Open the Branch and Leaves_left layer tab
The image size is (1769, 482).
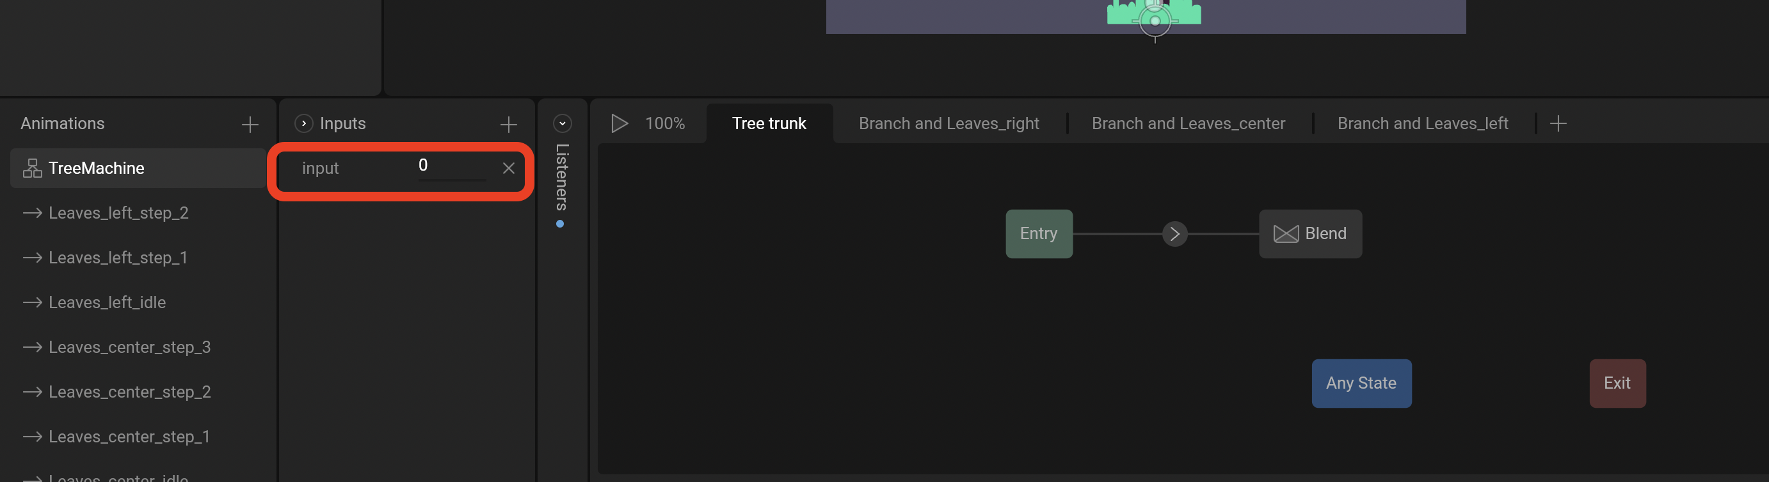coord(1422,123)
